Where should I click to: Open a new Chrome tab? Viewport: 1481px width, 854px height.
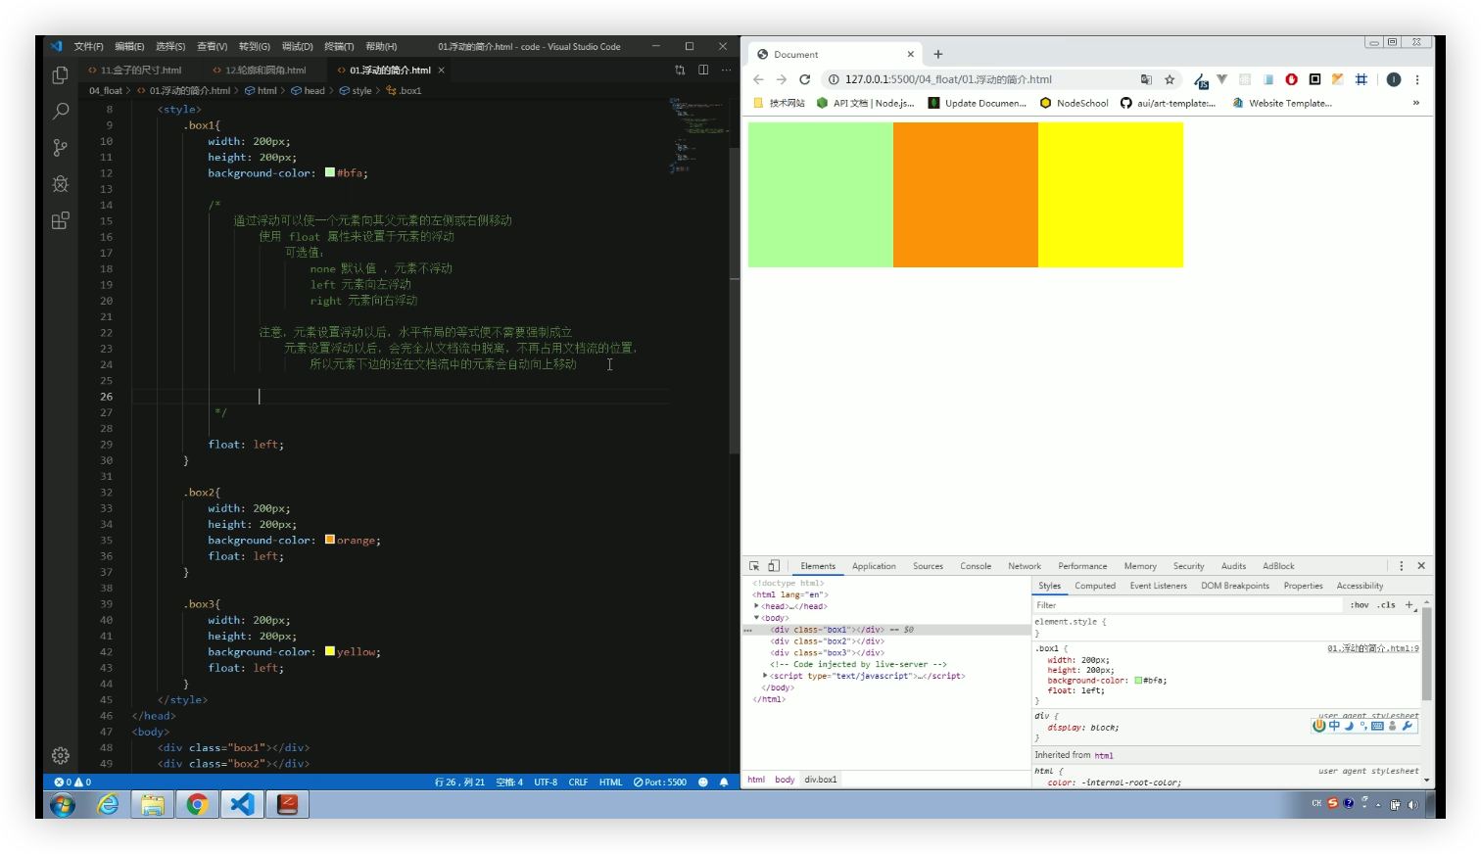(937, 54)
